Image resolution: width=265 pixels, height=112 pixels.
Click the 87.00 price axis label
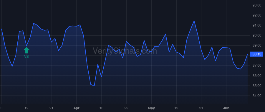pyautogui.click(x=257, y=65)
